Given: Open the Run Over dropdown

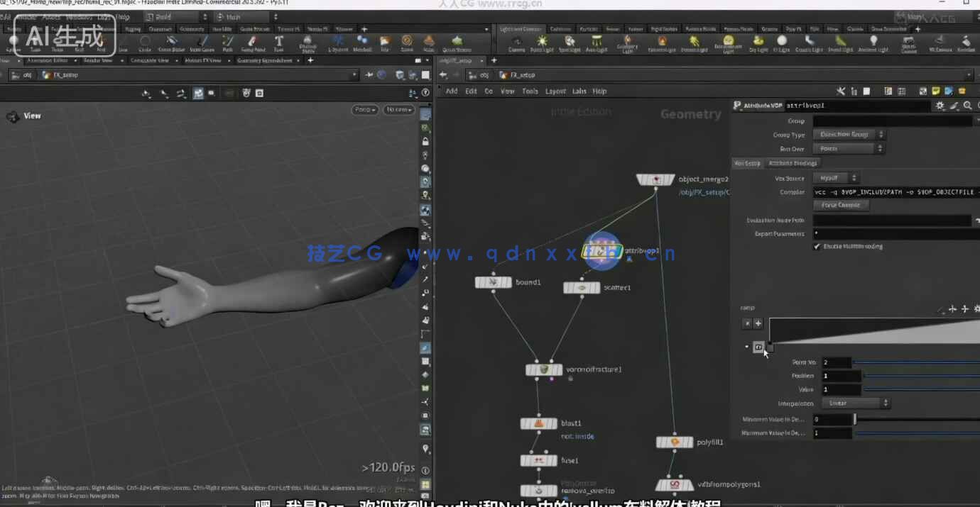Looking at the screenshot, I should [x=849, y=148].
